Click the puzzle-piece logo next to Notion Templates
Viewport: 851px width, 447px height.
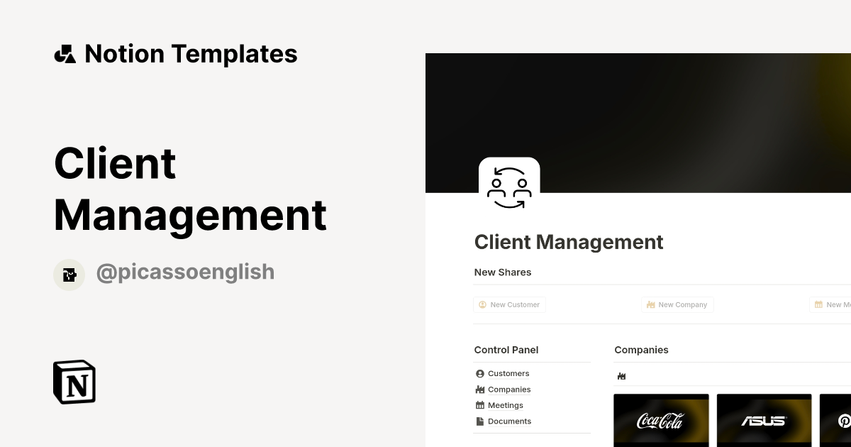pos(65,53)
